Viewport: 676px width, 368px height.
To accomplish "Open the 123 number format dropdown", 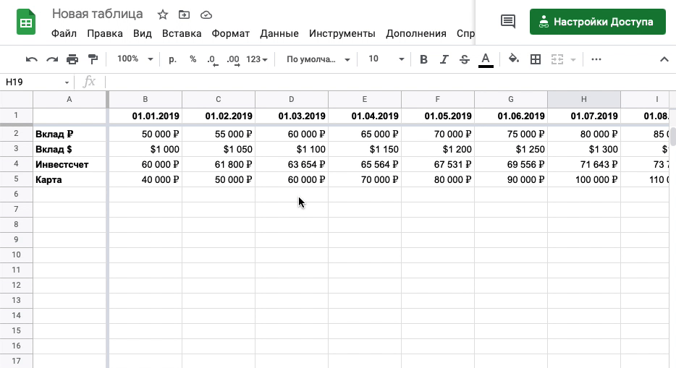I will click(x=256, y=59).
